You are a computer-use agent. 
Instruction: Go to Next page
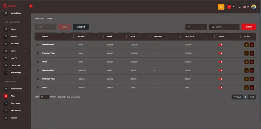[252, 97]
